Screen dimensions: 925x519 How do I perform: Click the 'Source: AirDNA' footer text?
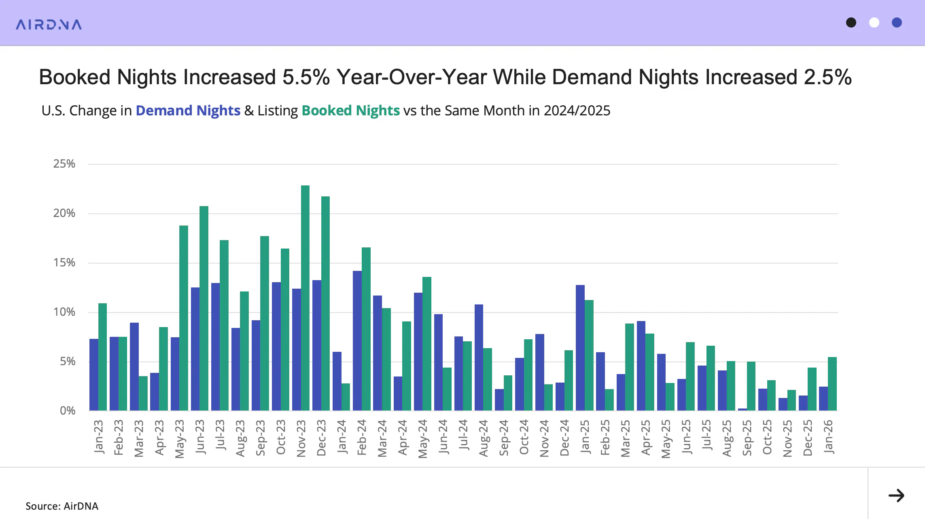tap(62, 506)
